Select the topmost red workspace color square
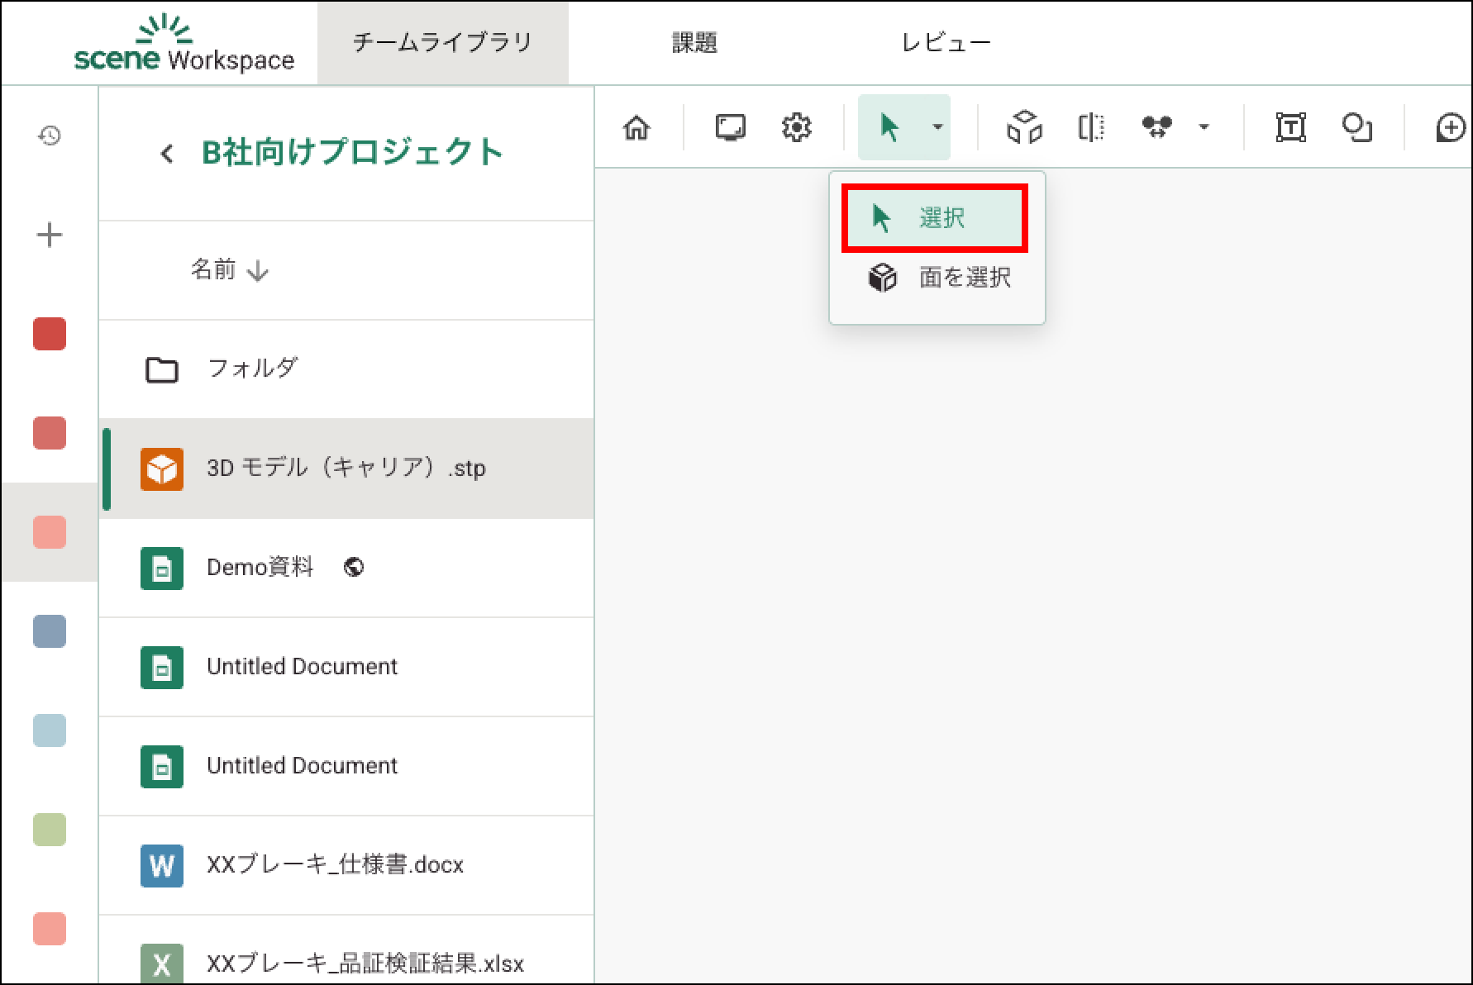Screen dimensions: 1473x985 coord(50,335)
